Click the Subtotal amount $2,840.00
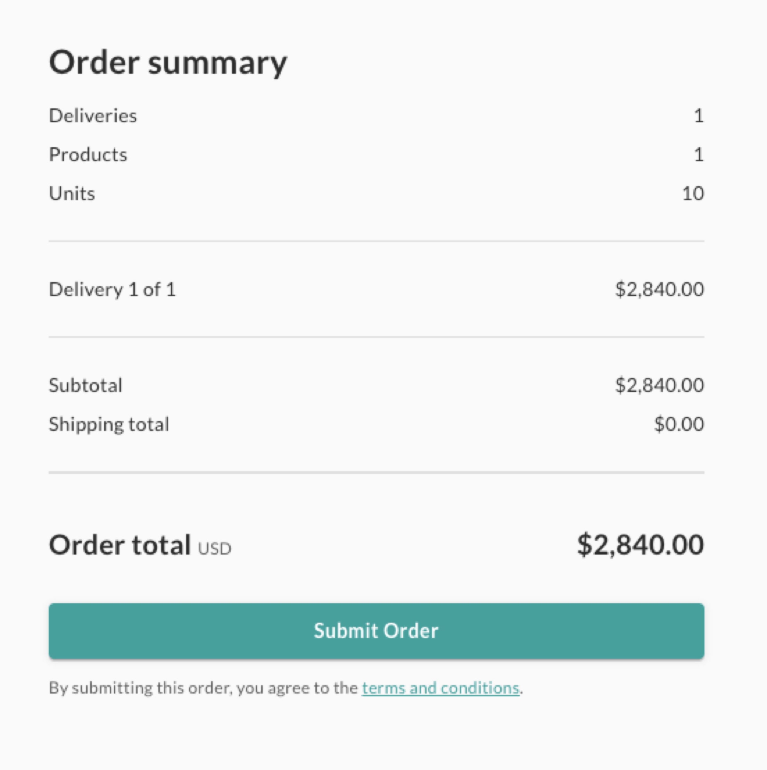This screenshot has width=767, height=770. click(x=659, y=385)
